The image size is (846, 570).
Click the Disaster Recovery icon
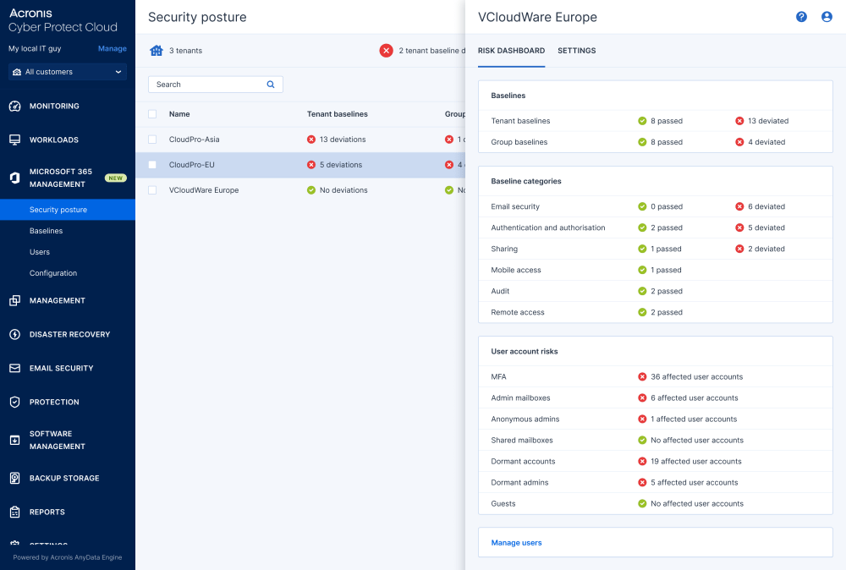pos(14,335)
